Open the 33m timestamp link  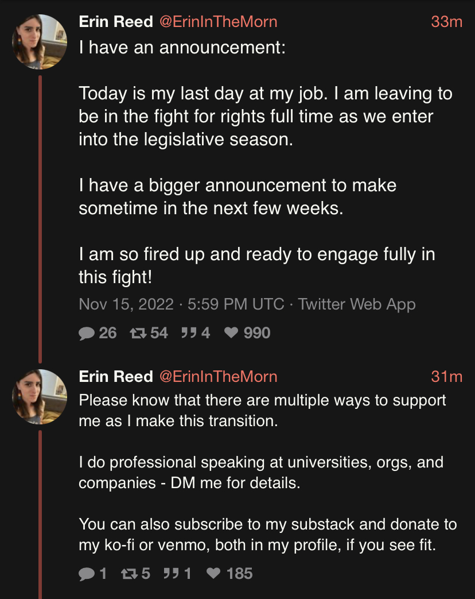click(x=446, y=22)
